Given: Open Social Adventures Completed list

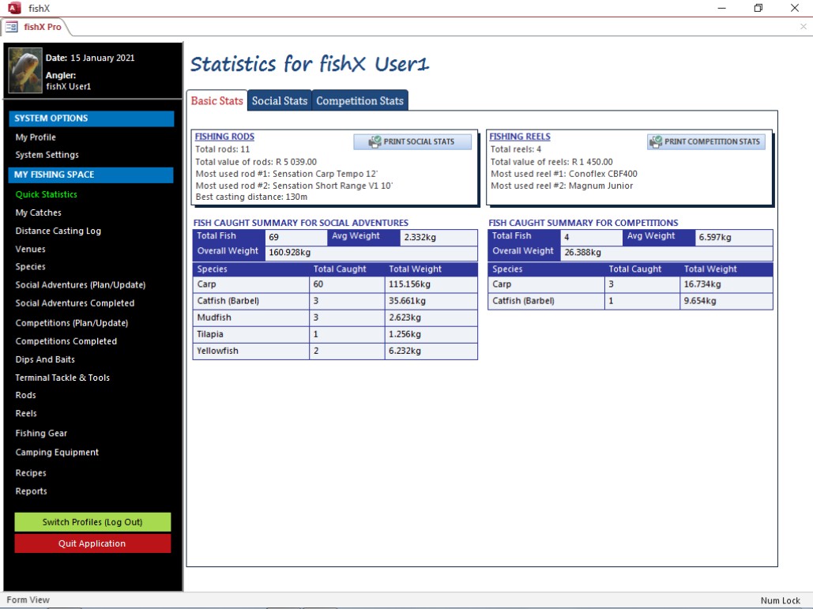Looking at the screenshot, I should click(x=74, y=303).
